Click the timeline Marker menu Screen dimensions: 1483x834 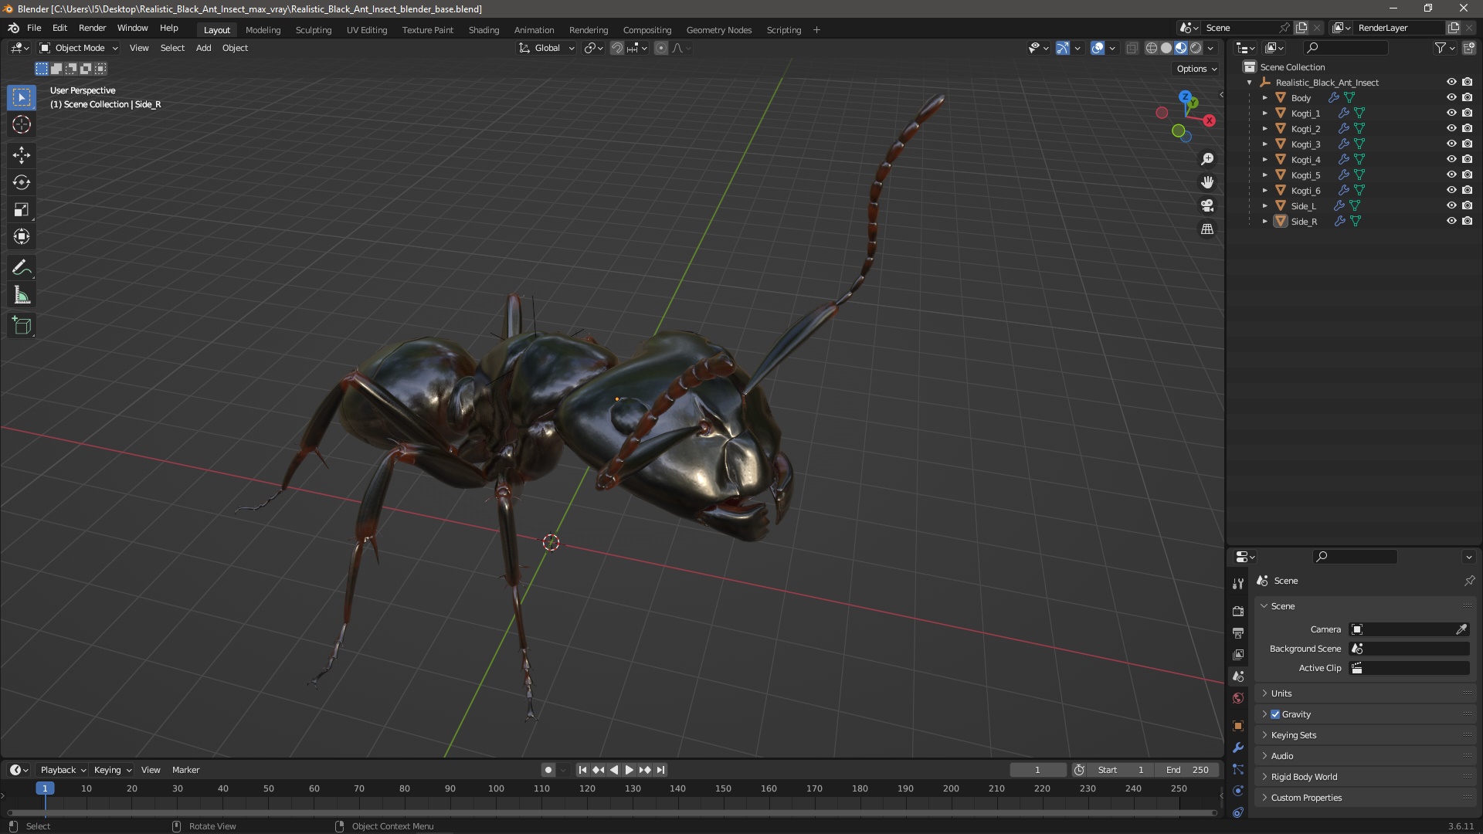185,770
